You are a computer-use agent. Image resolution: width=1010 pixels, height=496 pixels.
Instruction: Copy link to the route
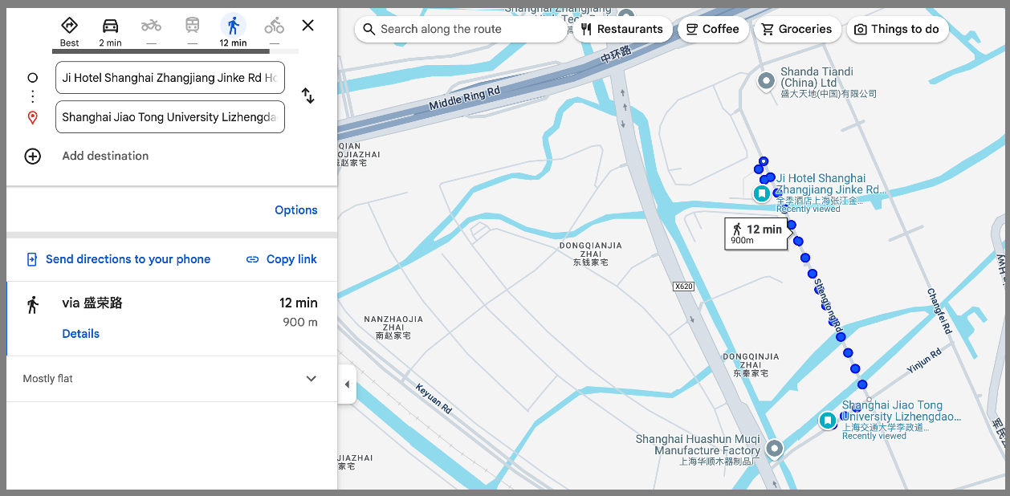point(281,259)
